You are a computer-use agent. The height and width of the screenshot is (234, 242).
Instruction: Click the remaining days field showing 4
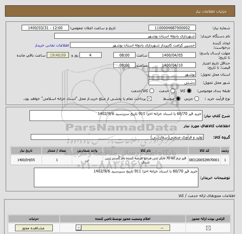(91, 55)
